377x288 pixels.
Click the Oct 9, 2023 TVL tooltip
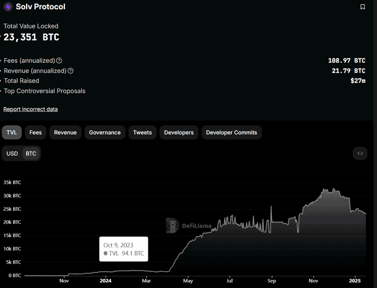coord(124,249)
